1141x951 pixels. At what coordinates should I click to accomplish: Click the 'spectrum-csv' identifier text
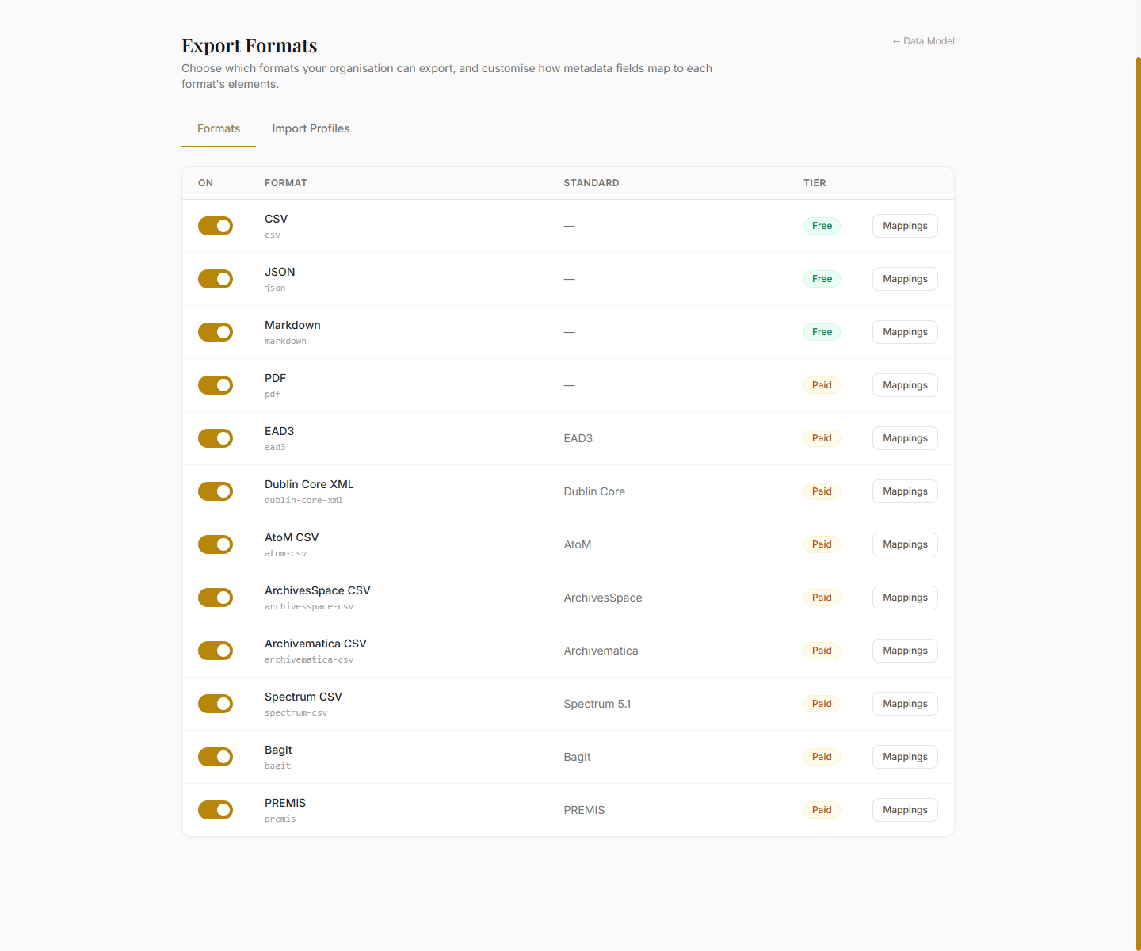pos(296,713)
